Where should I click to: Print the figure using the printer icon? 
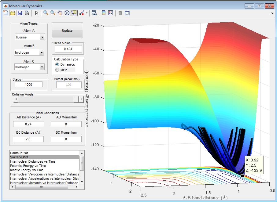click(27, 13)
